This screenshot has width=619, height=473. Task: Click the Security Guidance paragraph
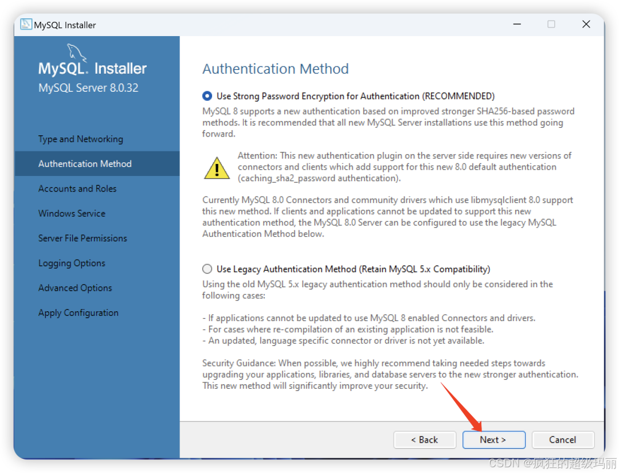click(390, 374)
